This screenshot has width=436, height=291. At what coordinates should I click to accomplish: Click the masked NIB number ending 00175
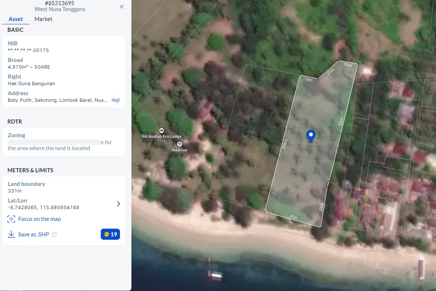pos(28,51)
